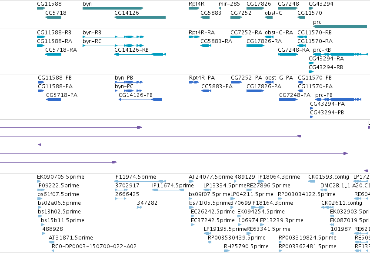Select the byn gene's teal bar
Screen dimensions: 370x253
coord(113,8)
